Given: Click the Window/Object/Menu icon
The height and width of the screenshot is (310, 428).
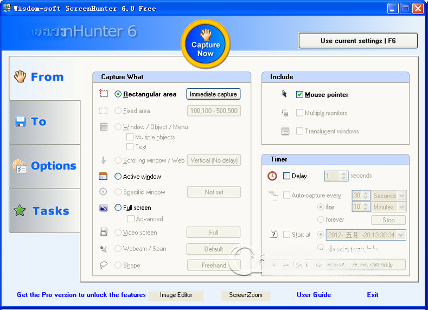Looking at the screenshot, I should click(104, 127).
